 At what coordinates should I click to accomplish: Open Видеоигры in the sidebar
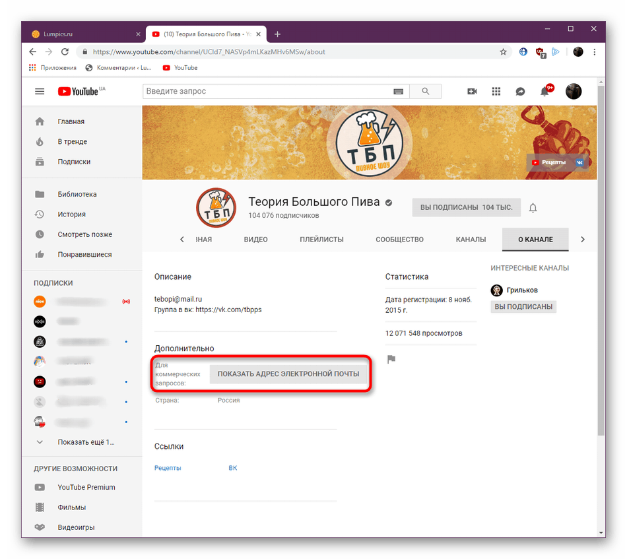click(x=82, y=527)
